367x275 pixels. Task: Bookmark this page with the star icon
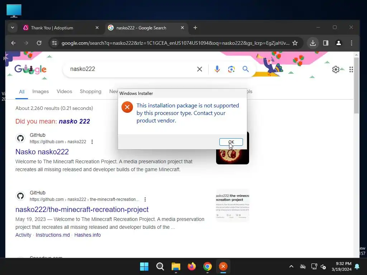click(x=295, y=43)
